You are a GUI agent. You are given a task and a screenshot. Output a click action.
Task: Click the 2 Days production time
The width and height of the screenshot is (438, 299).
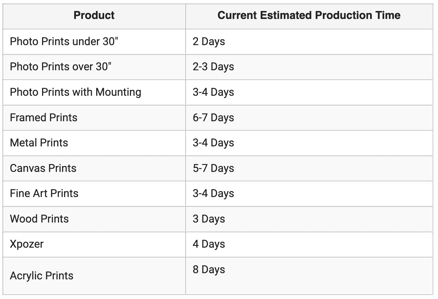pos(209,41)
